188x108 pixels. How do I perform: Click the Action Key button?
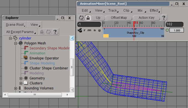[x=147, y=18]
